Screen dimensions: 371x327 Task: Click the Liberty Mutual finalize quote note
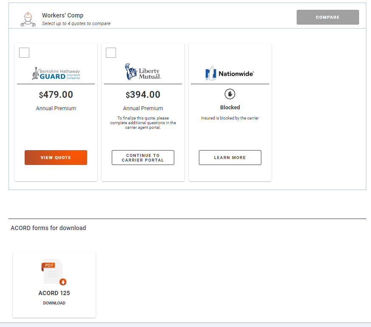(x=143, y=123)
